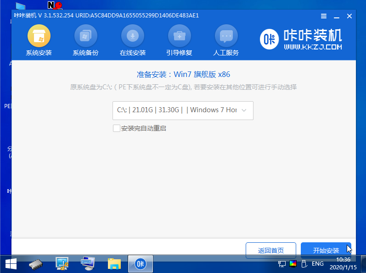Open the taskbar clock showing 10:36
Viewport: 366px width, 273px height.
click(344, 264)
